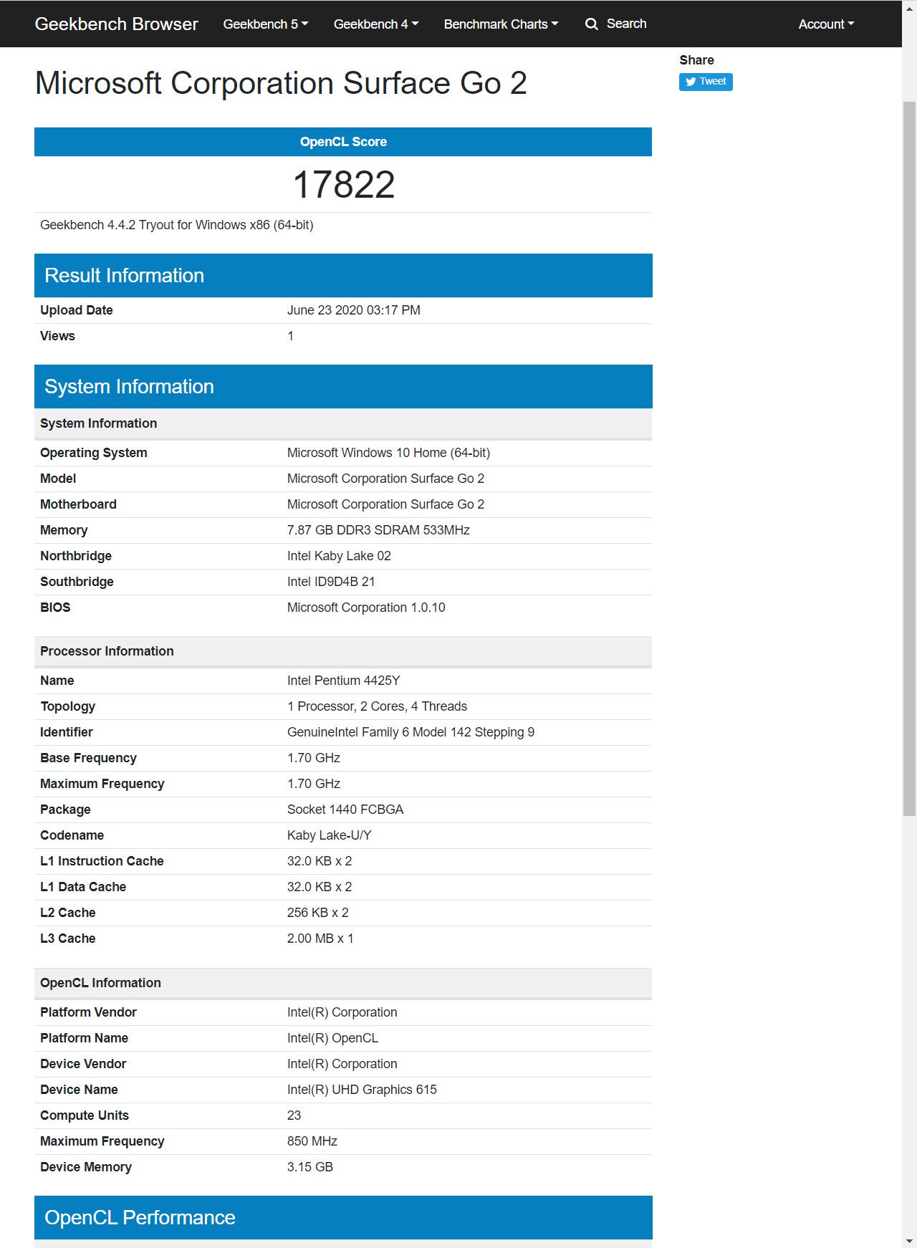Select the Geekbench 4.4.2 Tryout version text
Image resolution: width=917 pixels, height=1248 pixels.
(x=177, y=225)
